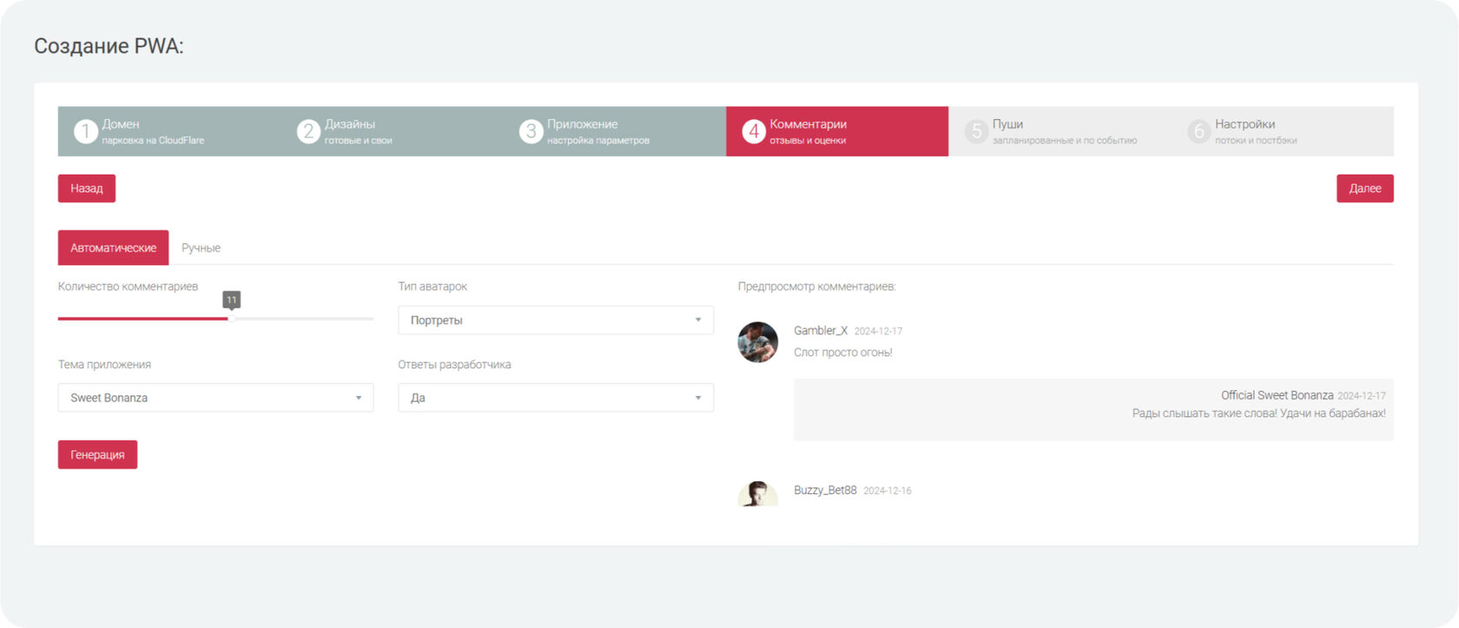Image resolution: width=1459 pixels, height=628 pixels.
Task: Switch to the Ручные tab
Action: pos(201,248)
